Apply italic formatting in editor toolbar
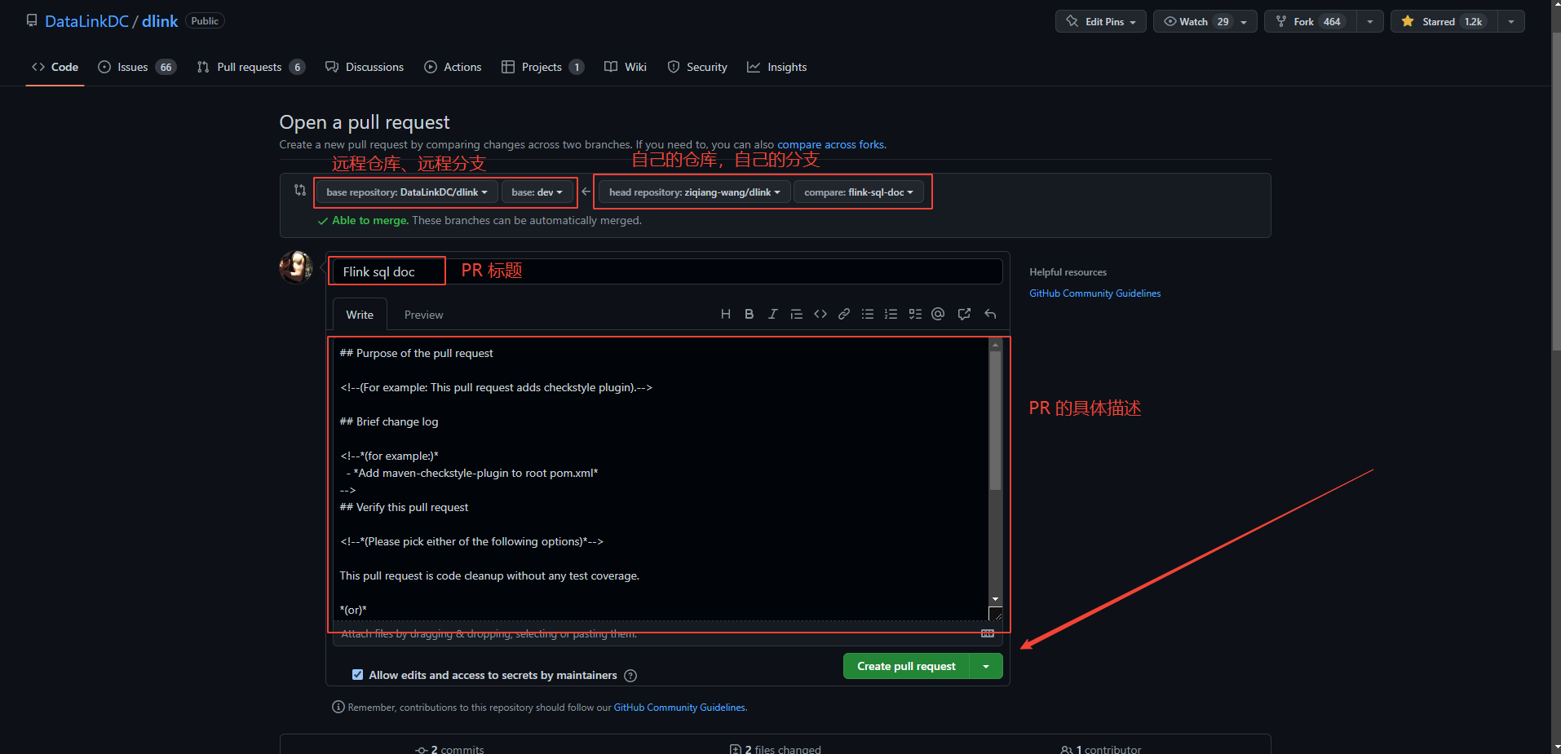The height and width of the screenshot is (754, 1561). pyautogui.click(x=772, y=315)
